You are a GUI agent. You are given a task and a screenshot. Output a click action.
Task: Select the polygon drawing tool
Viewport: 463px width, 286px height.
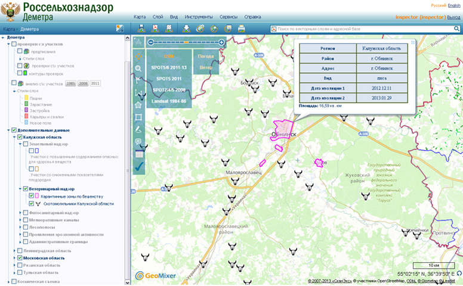(138, 105)
